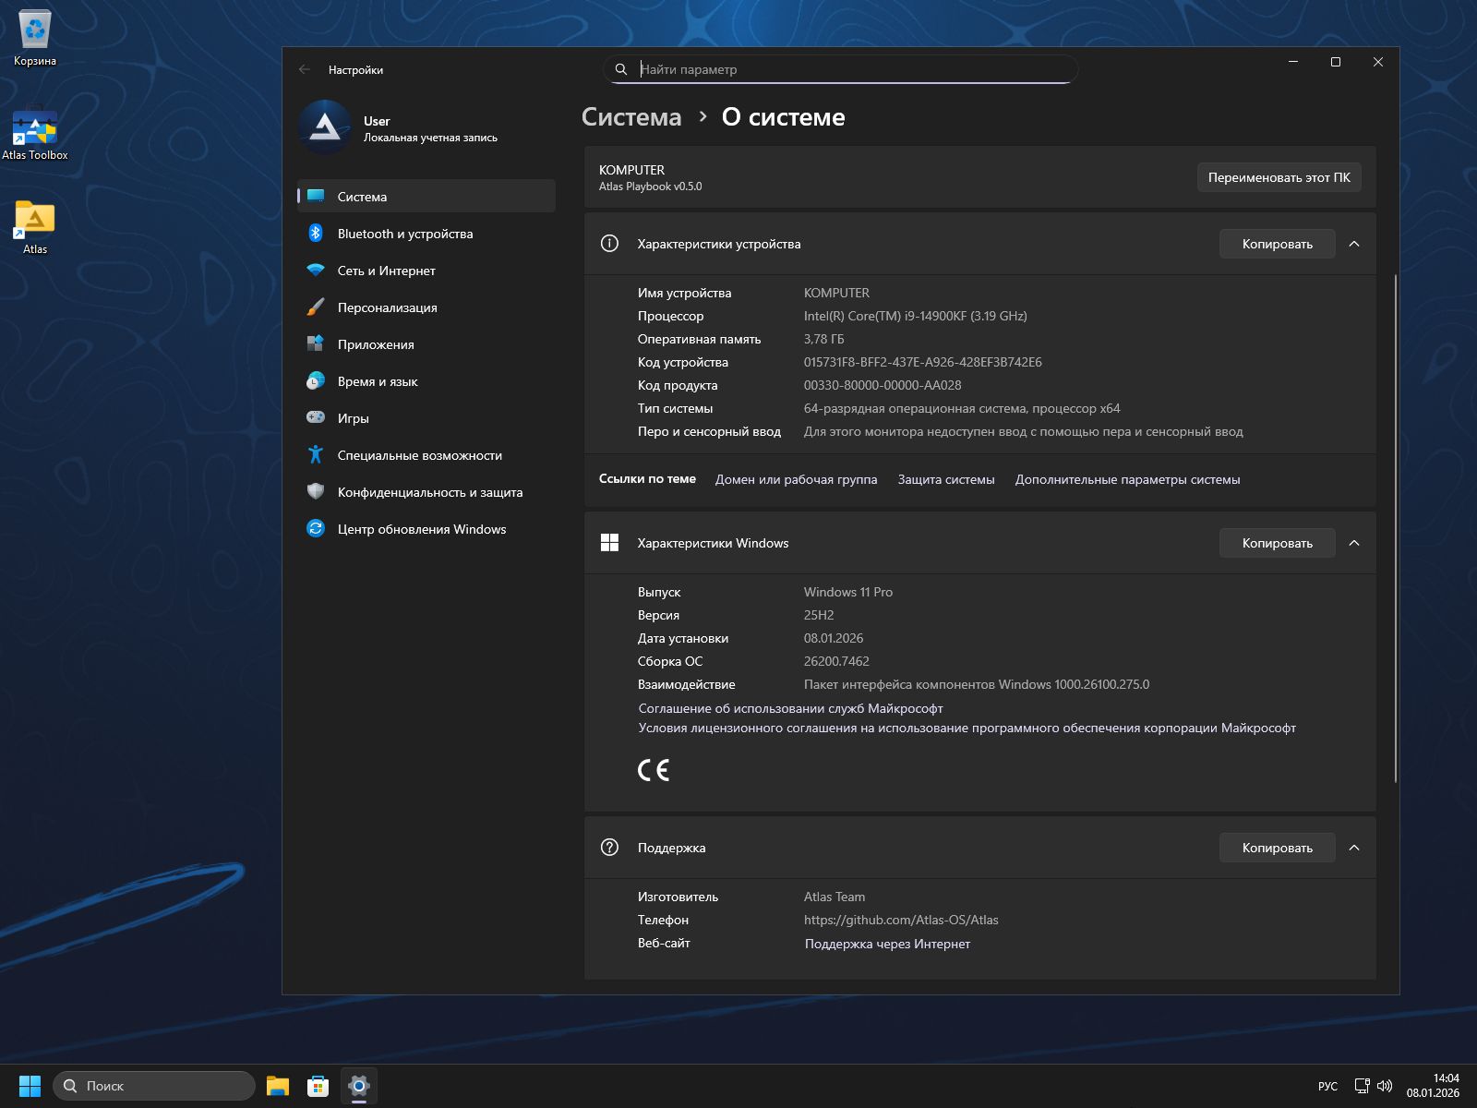1477x1108 pixels.
Task: Click the Microsoft Store taskbar icon
Action: pyautogui.click(x=318, y=1086)
